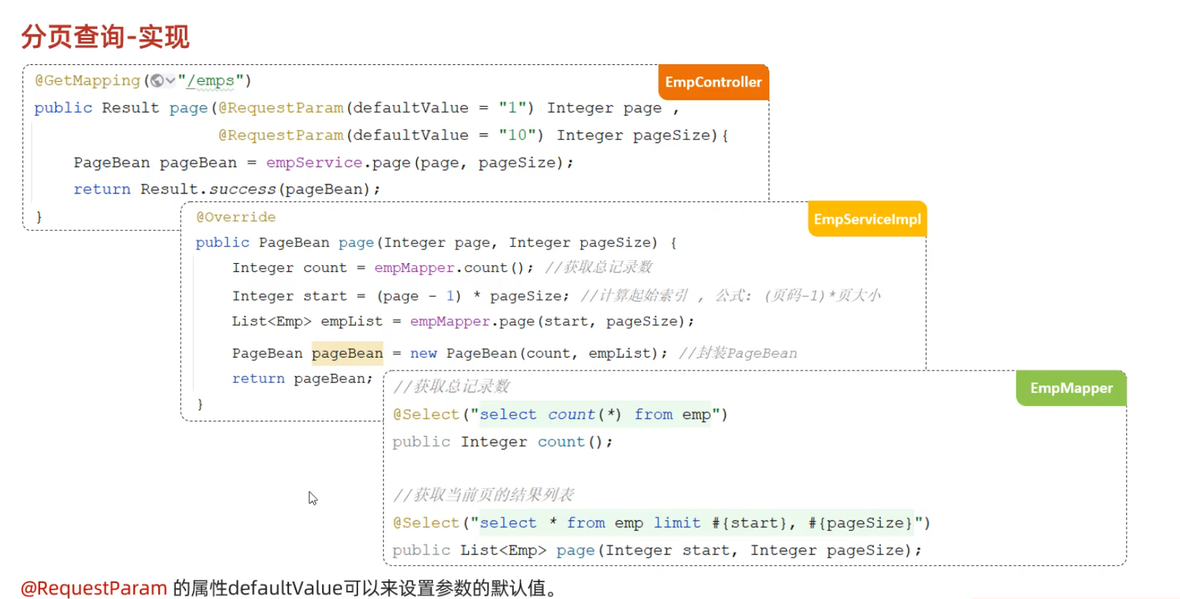This screenshot has width=1180, height=599.
Task: Click the comment //获取当前页的结果列表
Action: point(483,495)
